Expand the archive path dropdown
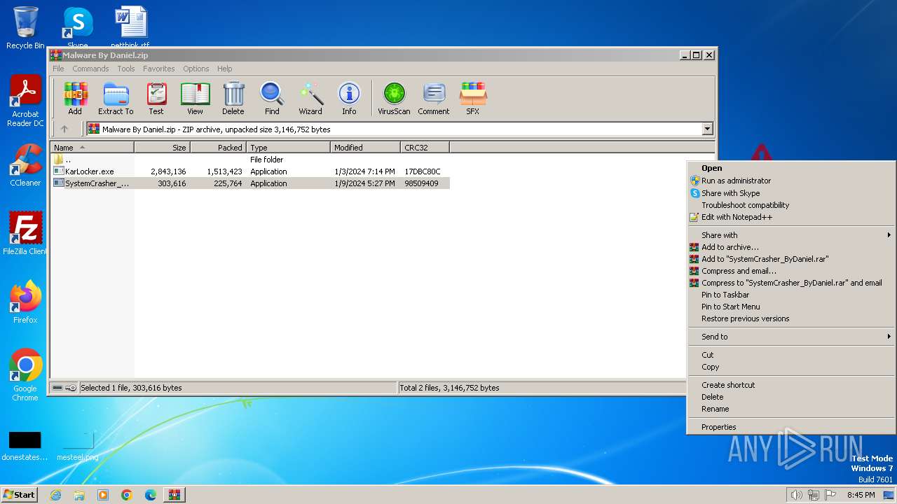Screen dimensions: 897x504 pos(707,129)
